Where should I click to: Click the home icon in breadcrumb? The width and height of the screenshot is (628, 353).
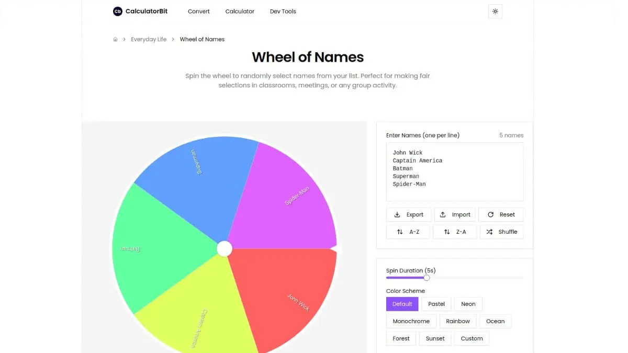115,39
